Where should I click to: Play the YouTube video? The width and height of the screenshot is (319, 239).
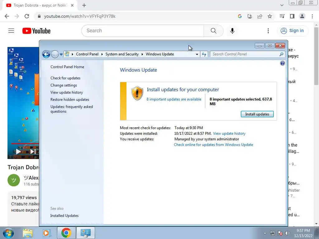pyautogui.click(x=18, y=152)
